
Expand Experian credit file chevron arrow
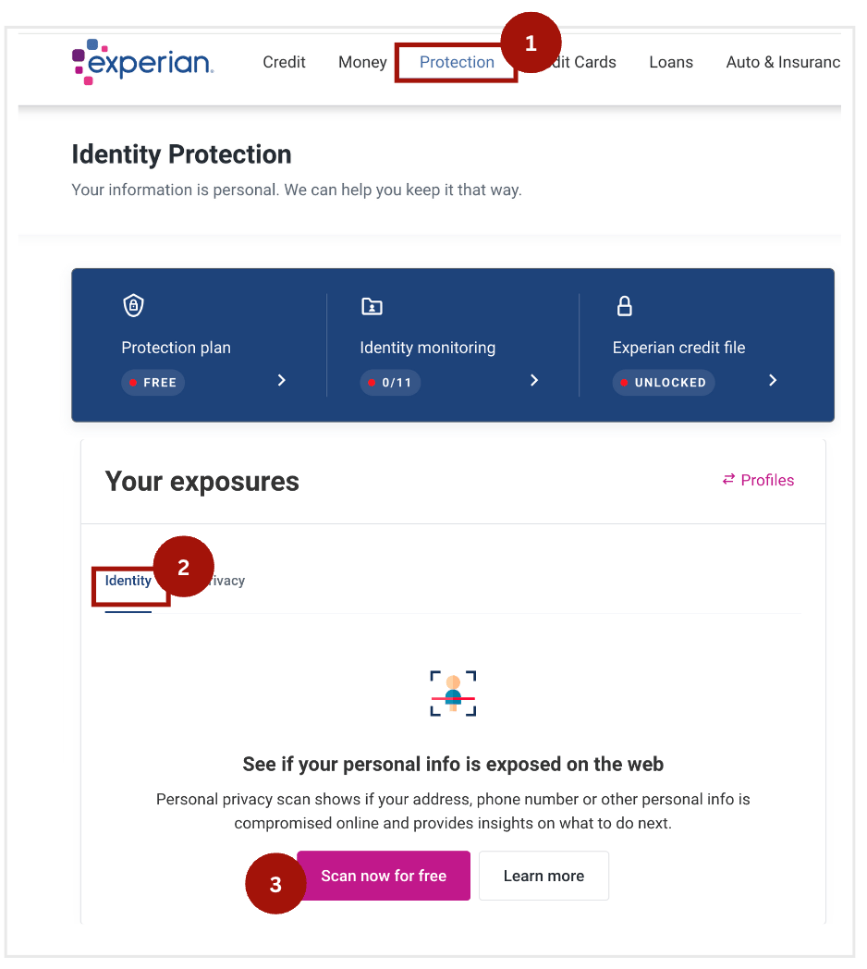coord(773,380)
